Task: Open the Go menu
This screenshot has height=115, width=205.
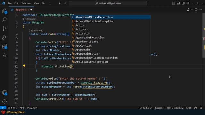Action: pyautogui.click(x=44, y=3)
